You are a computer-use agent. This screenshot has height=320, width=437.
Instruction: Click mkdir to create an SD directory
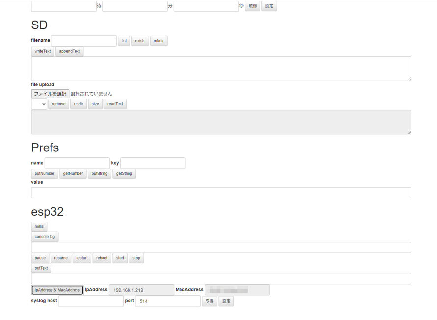click(158, 41)
